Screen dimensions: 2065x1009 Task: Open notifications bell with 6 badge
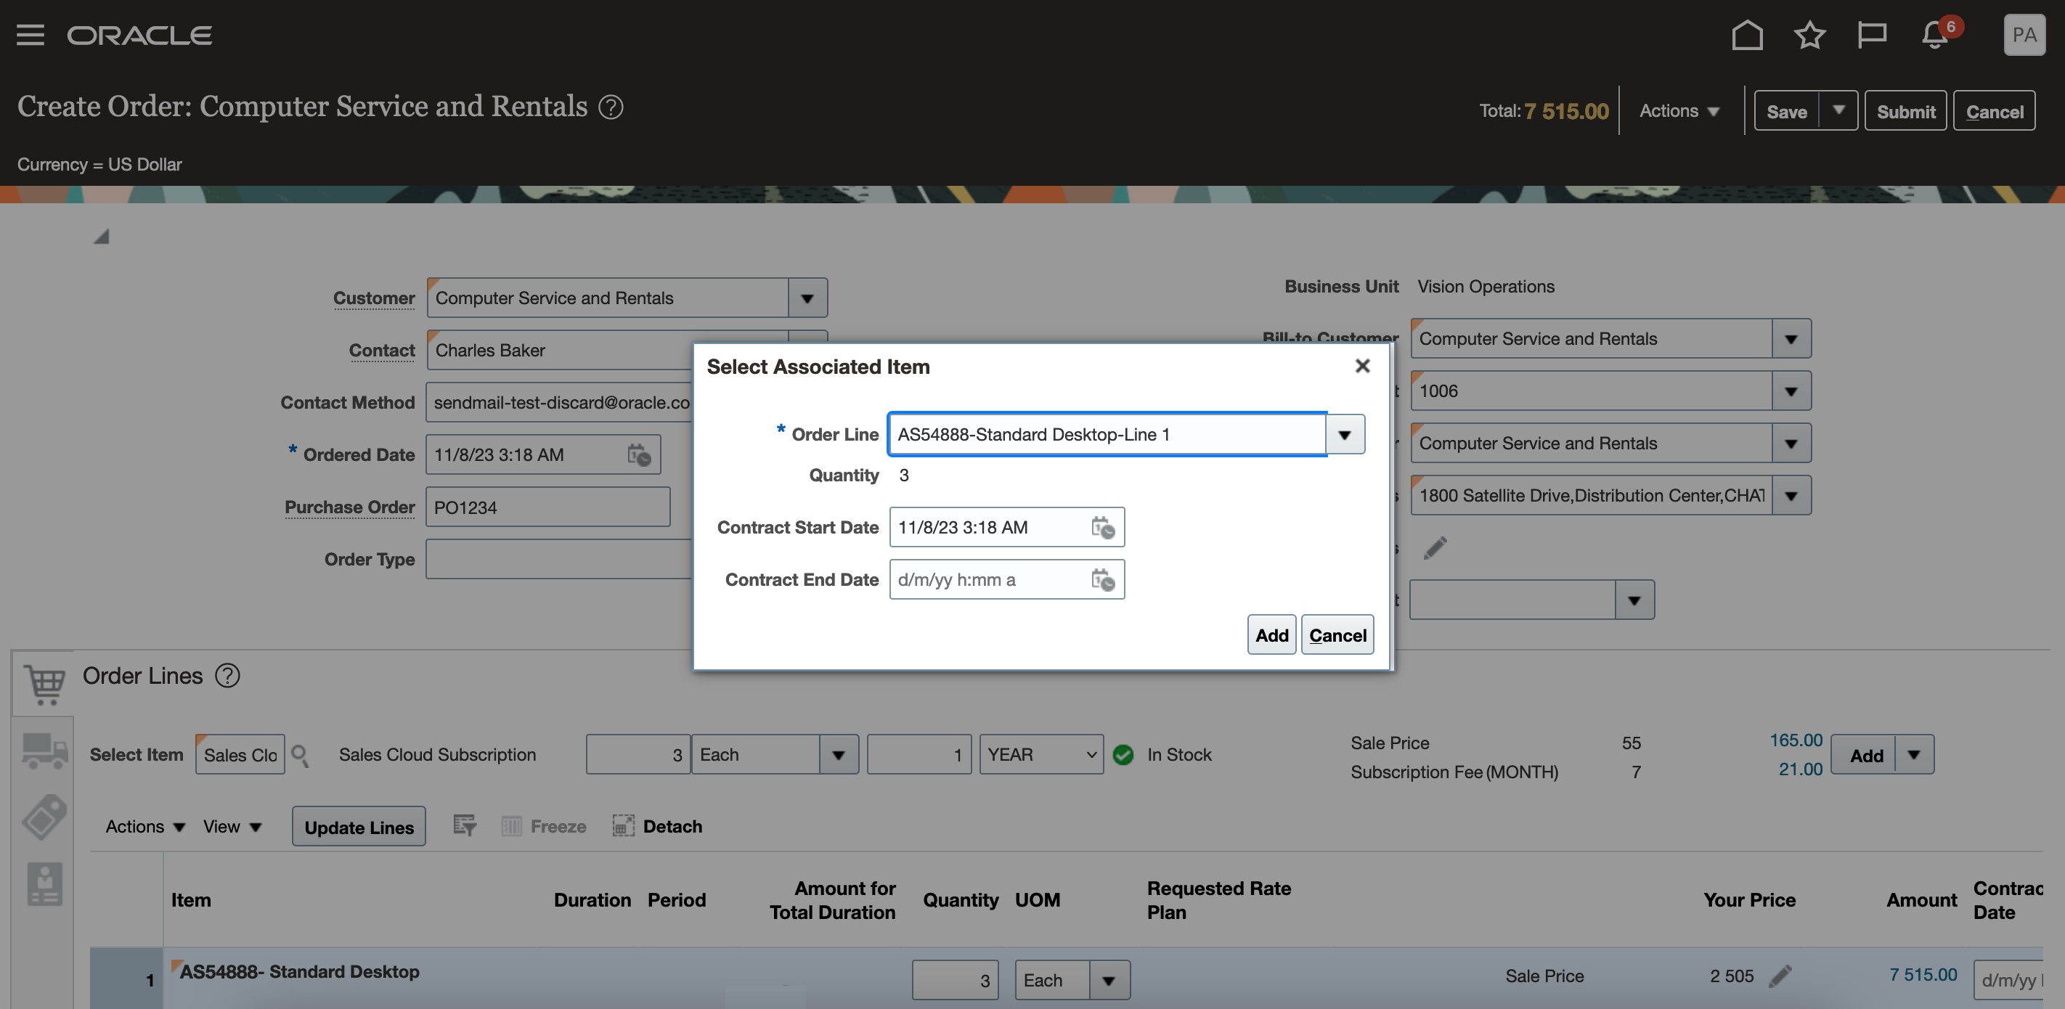coord(1934,34)
